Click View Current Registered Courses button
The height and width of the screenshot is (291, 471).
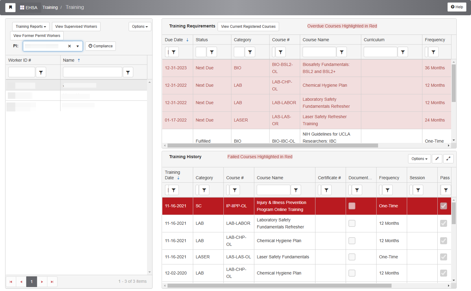point(248,27)
